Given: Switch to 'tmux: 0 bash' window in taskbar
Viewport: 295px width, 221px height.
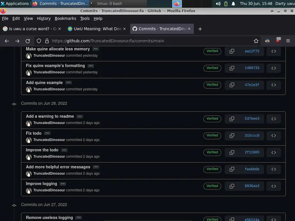Looking at the screenshot, I should [x=118, y=3].
